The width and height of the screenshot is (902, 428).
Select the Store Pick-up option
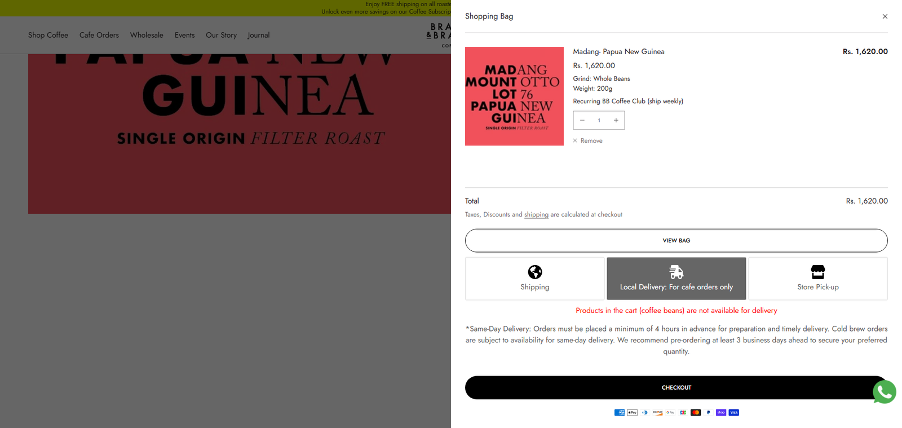tap(817, 279)
